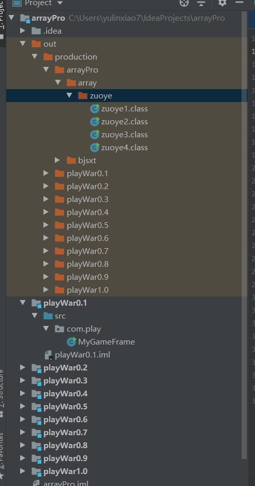Select the MyGameFrame class icon
The height and width of the screenshot is (486, 255).
coord(71,342)
